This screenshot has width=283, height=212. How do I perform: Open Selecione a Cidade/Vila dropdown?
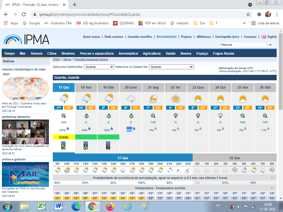click(x=171, y=67)
